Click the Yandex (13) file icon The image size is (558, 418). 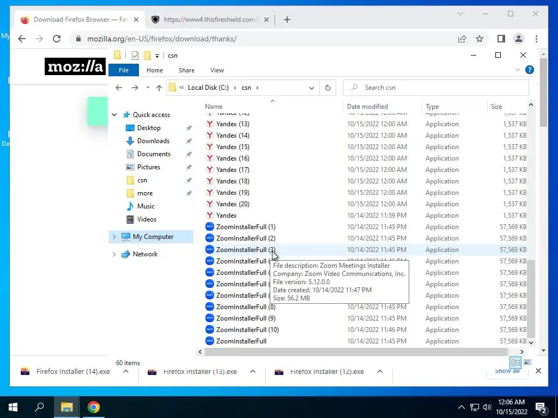[210, 124]
